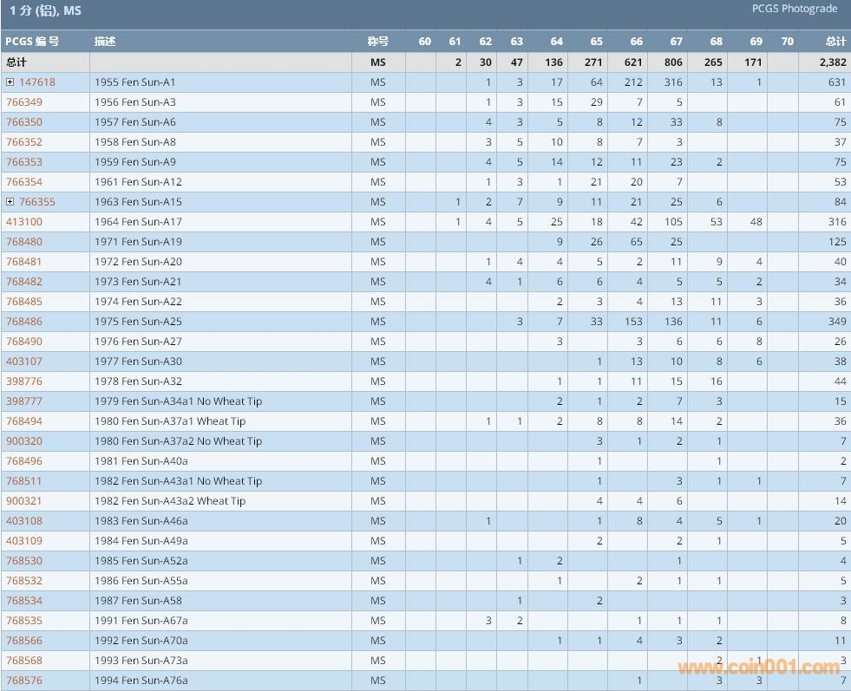The width and height of the screenshot is (851, 691).
Task: Expand the 147618 row plus icon
Action: (x=10, y=82)
